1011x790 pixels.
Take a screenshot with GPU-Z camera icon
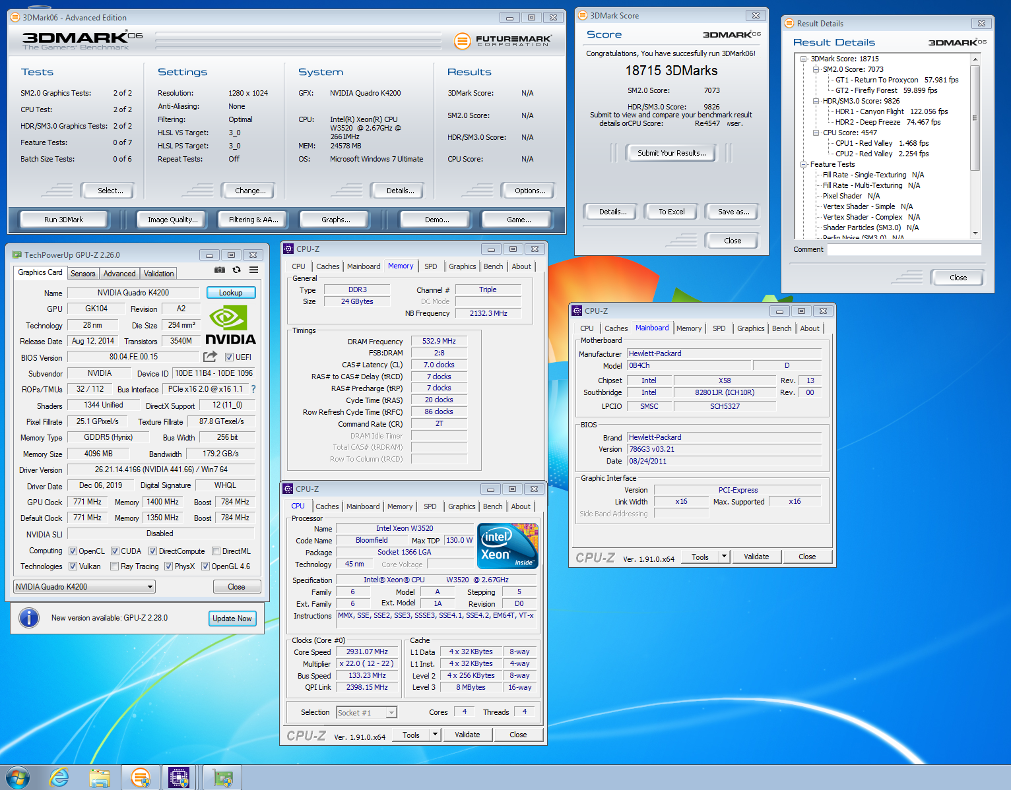pos(220,270)
